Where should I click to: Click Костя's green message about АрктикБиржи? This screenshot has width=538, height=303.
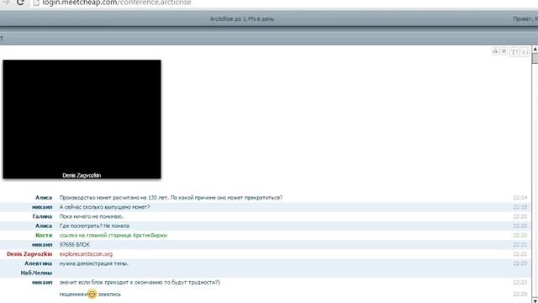click(113, 236)
